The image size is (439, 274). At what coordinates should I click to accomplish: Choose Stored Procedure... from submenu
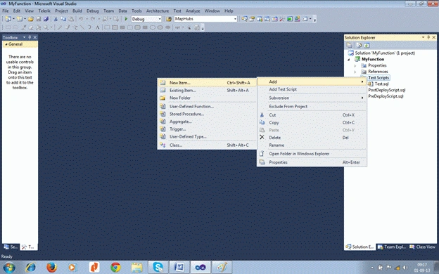[207, 114]
